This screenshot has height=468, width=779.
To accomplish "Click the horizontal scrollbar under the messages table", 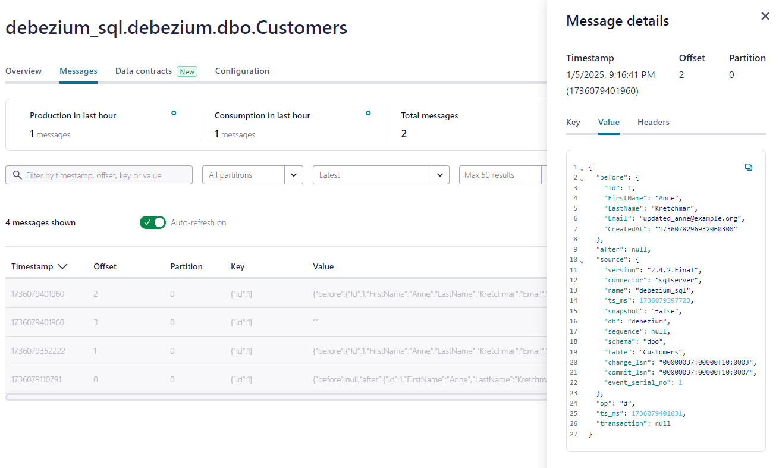I will (x=276, y=397).
